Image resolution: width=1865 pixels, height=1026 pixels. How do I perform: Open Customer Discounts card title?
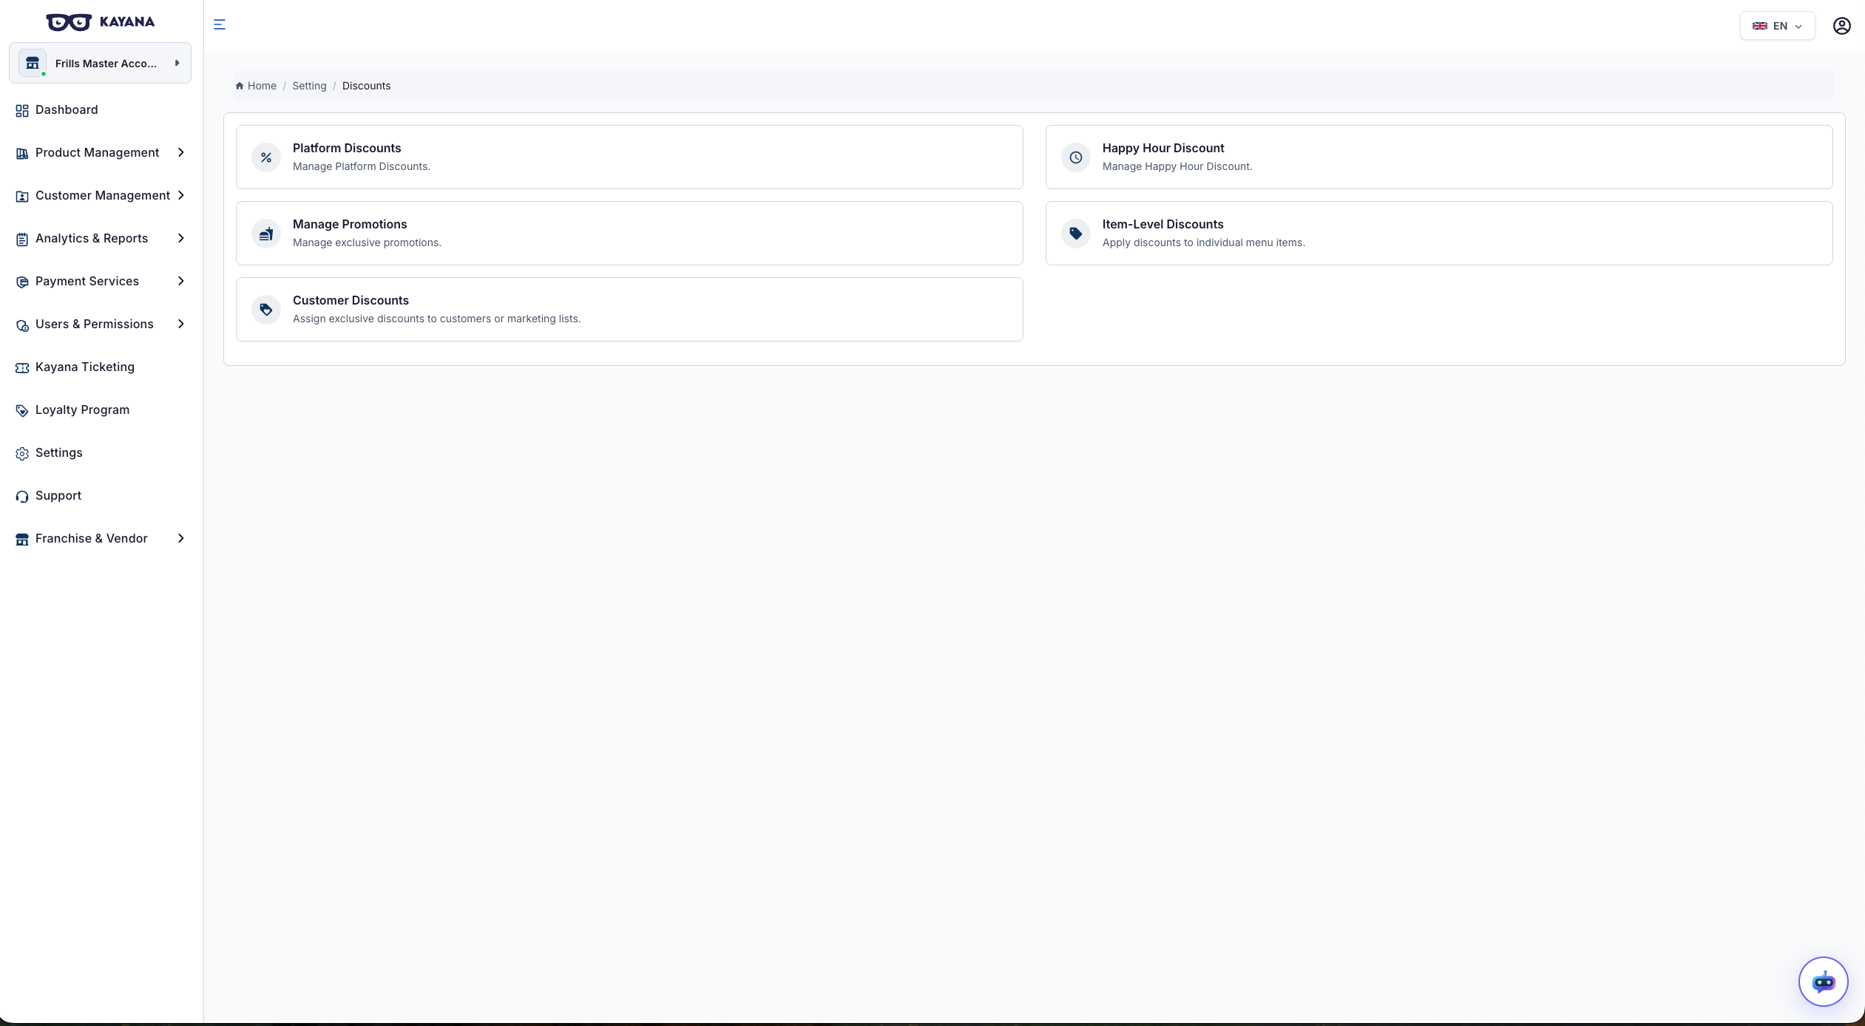[x=351, y=300]
